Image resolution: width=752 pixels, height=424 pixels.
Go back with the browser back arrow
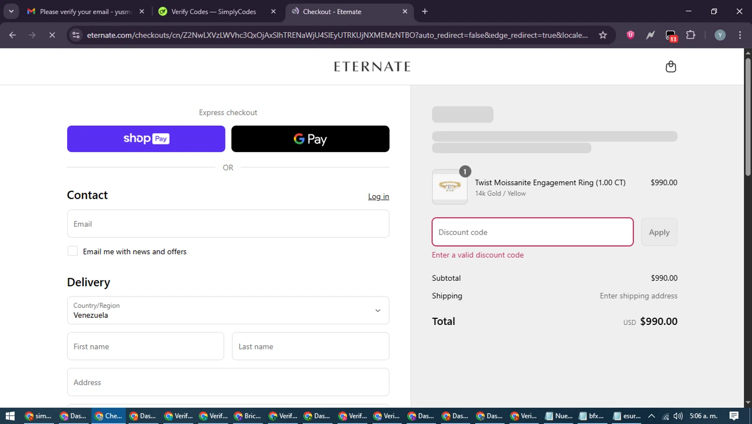(x=13, y=35)
